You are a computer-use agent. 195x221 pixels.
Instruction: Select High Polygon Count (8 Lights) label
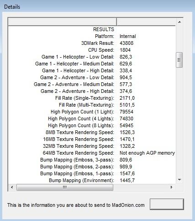(x=81, y=125)
